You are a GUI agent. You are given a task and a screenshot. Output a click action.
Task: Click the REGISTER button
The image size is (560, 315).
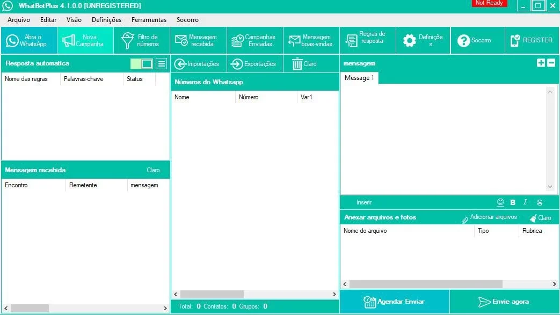pyautogui.click(x=532, y=40)
